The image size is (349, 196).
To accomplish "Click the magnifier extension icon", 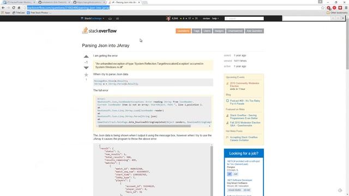I will coord(328,8).
